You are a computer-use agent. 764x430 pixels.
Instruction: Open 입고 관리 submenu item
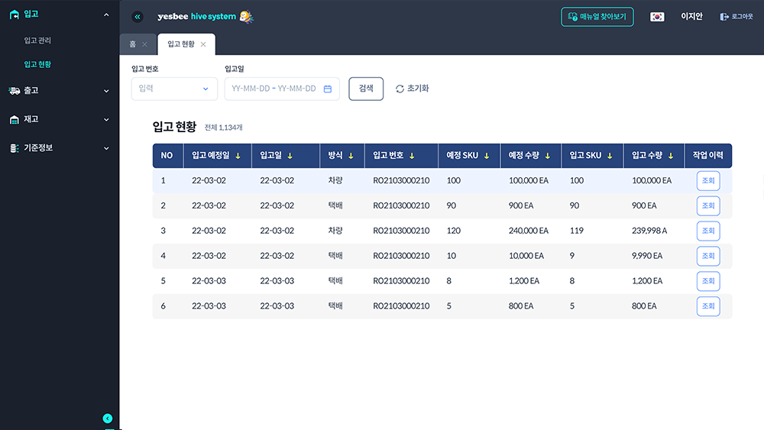(37, 40)
